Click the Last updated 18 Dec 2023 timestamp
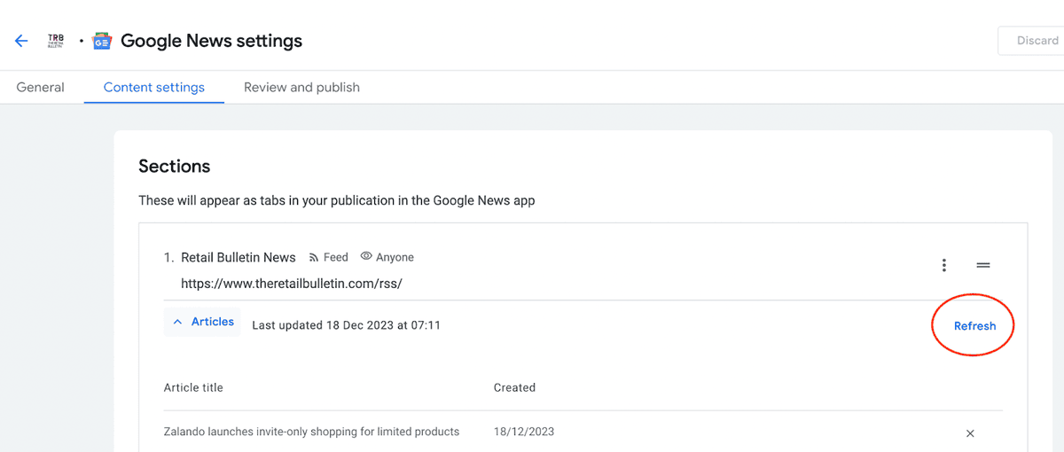1064x452 pixels. [346, 325]
